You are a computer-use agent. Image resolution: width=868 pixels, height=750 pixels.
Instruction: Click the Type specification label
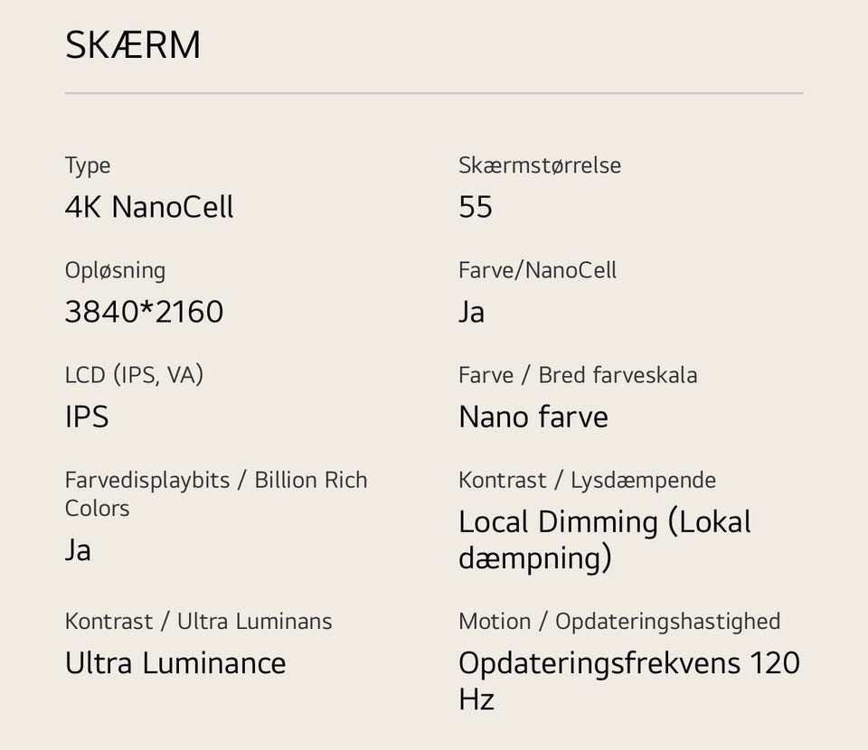click(88, 165)
